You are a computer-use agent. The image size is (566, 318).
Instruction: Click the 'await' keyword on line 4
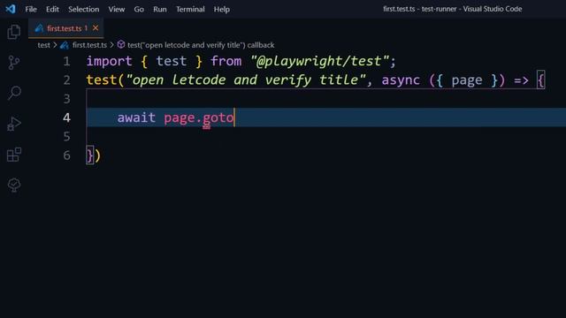136,117
